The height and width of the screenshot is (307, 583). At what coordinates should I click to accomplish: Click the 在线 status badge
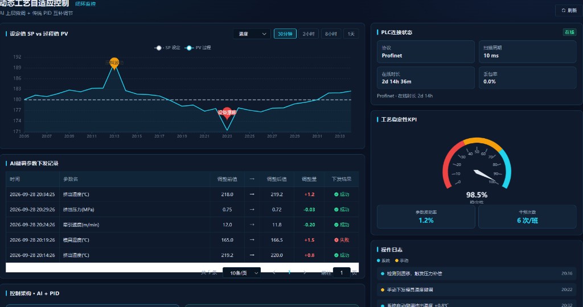click(569, 32)
